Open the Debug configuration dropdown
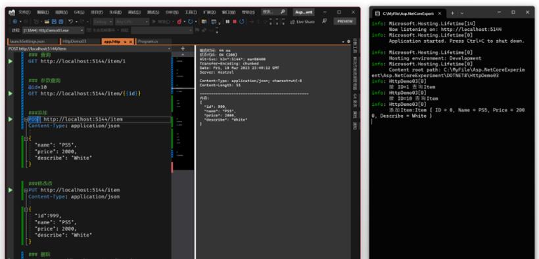This screenshot has height=259, width=539. click(103, 22)
